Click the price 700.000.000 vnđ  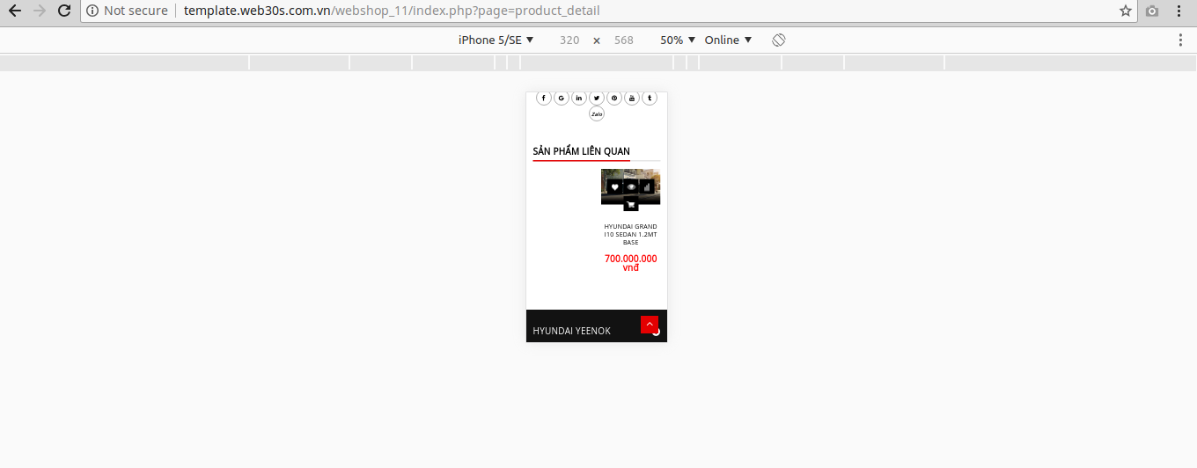coord(630,262)
